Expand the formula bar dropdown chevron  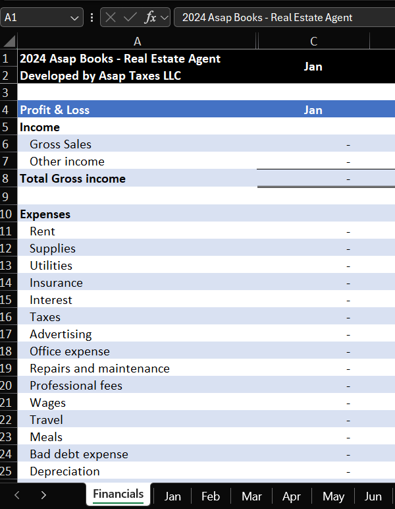coord(165,18)
